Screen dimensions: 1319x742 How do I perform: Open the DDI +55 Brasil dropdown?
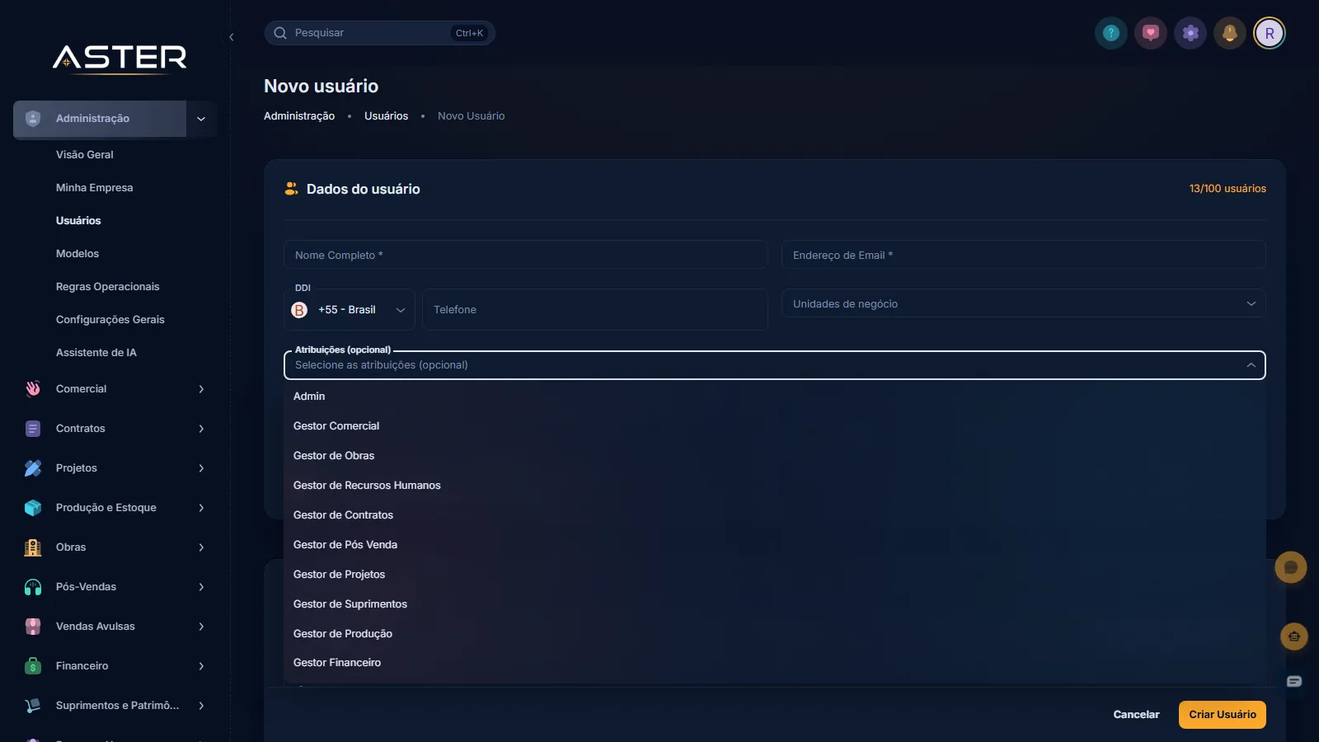click(350, 310)
